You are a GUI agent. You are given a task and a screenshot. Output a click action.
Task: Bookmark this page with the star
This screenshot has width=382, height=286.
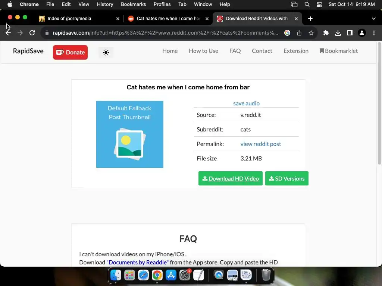[x=311, y=33]
